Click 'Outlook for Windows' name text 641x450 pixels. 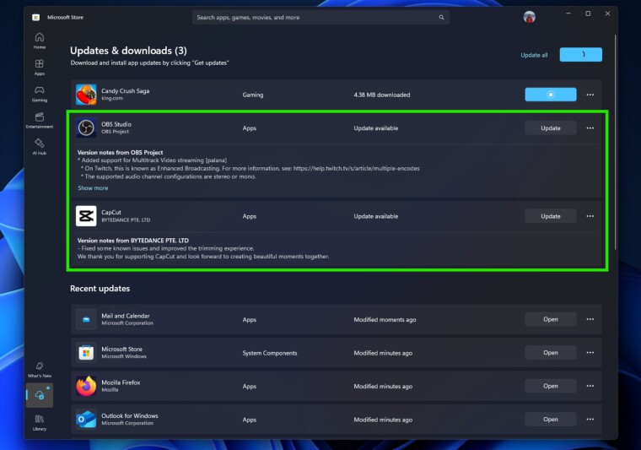pos(130,415)
